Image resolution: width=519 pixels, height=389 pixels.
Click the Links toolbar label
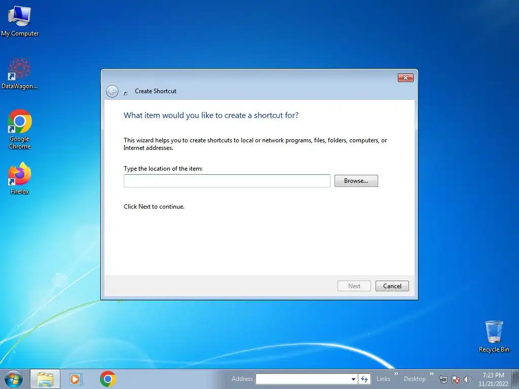383,379
